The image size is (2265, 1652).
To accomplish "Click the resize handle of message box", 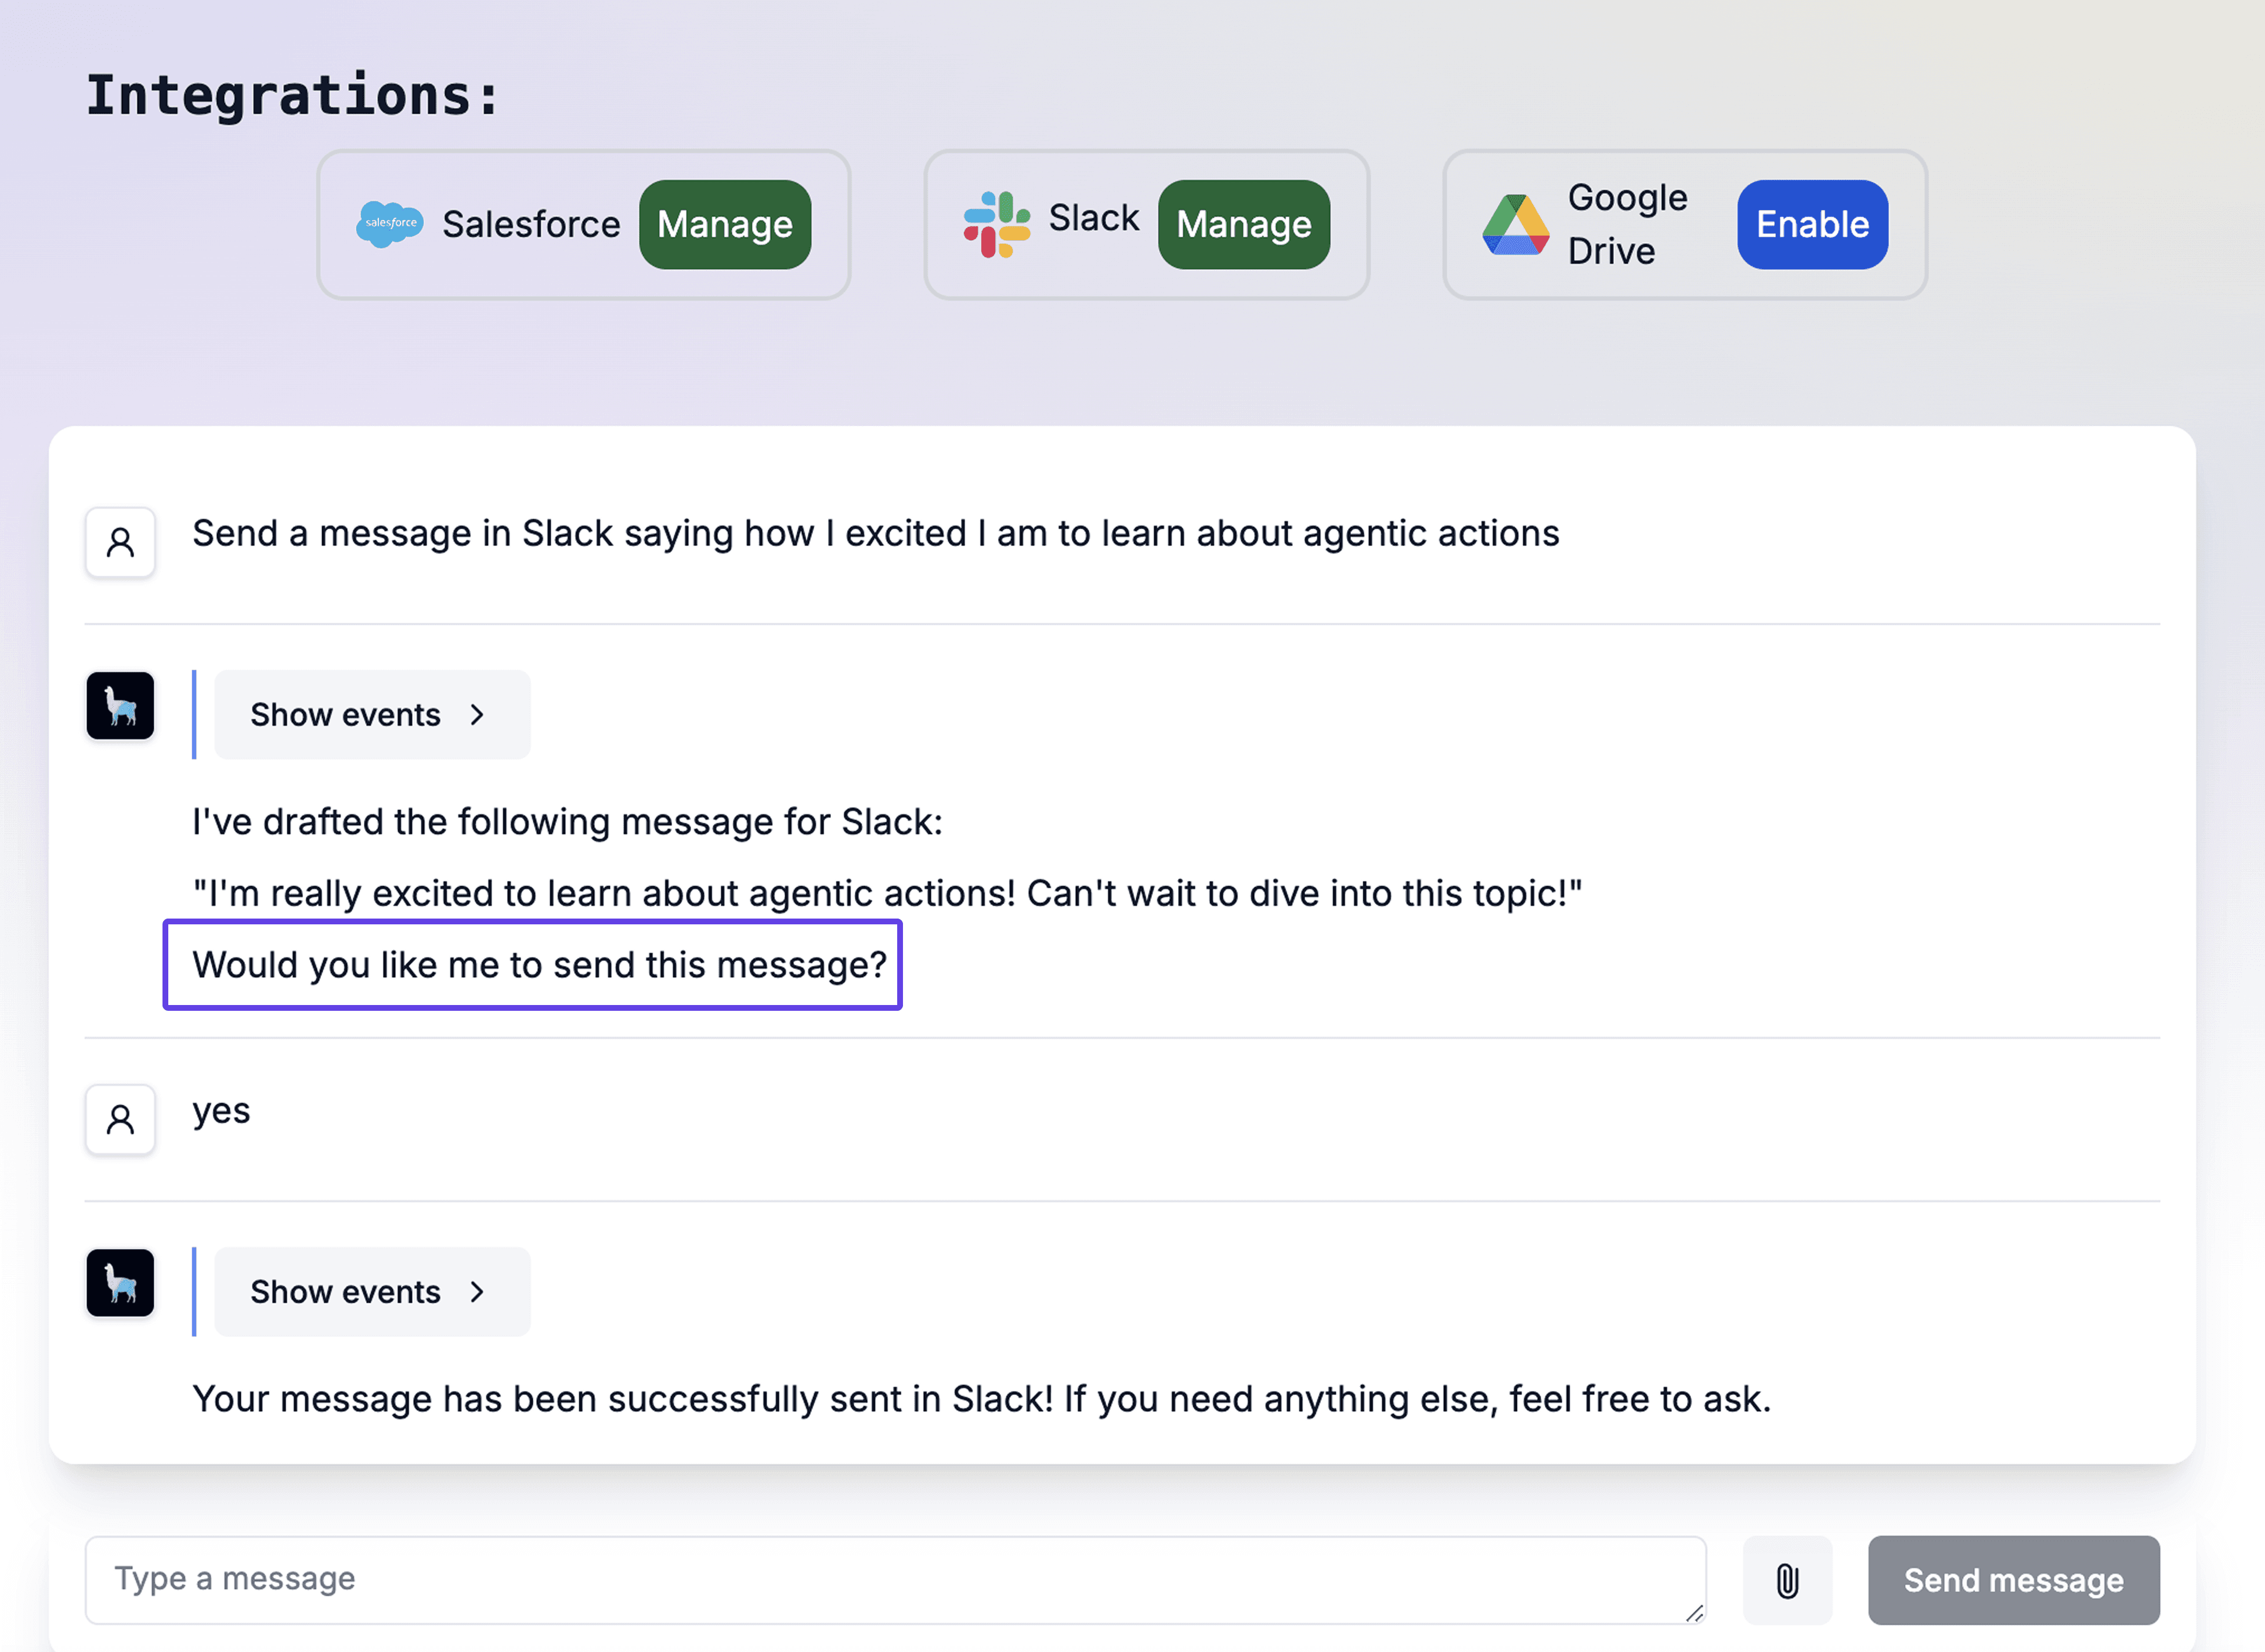I will tap(1694, 1613).
